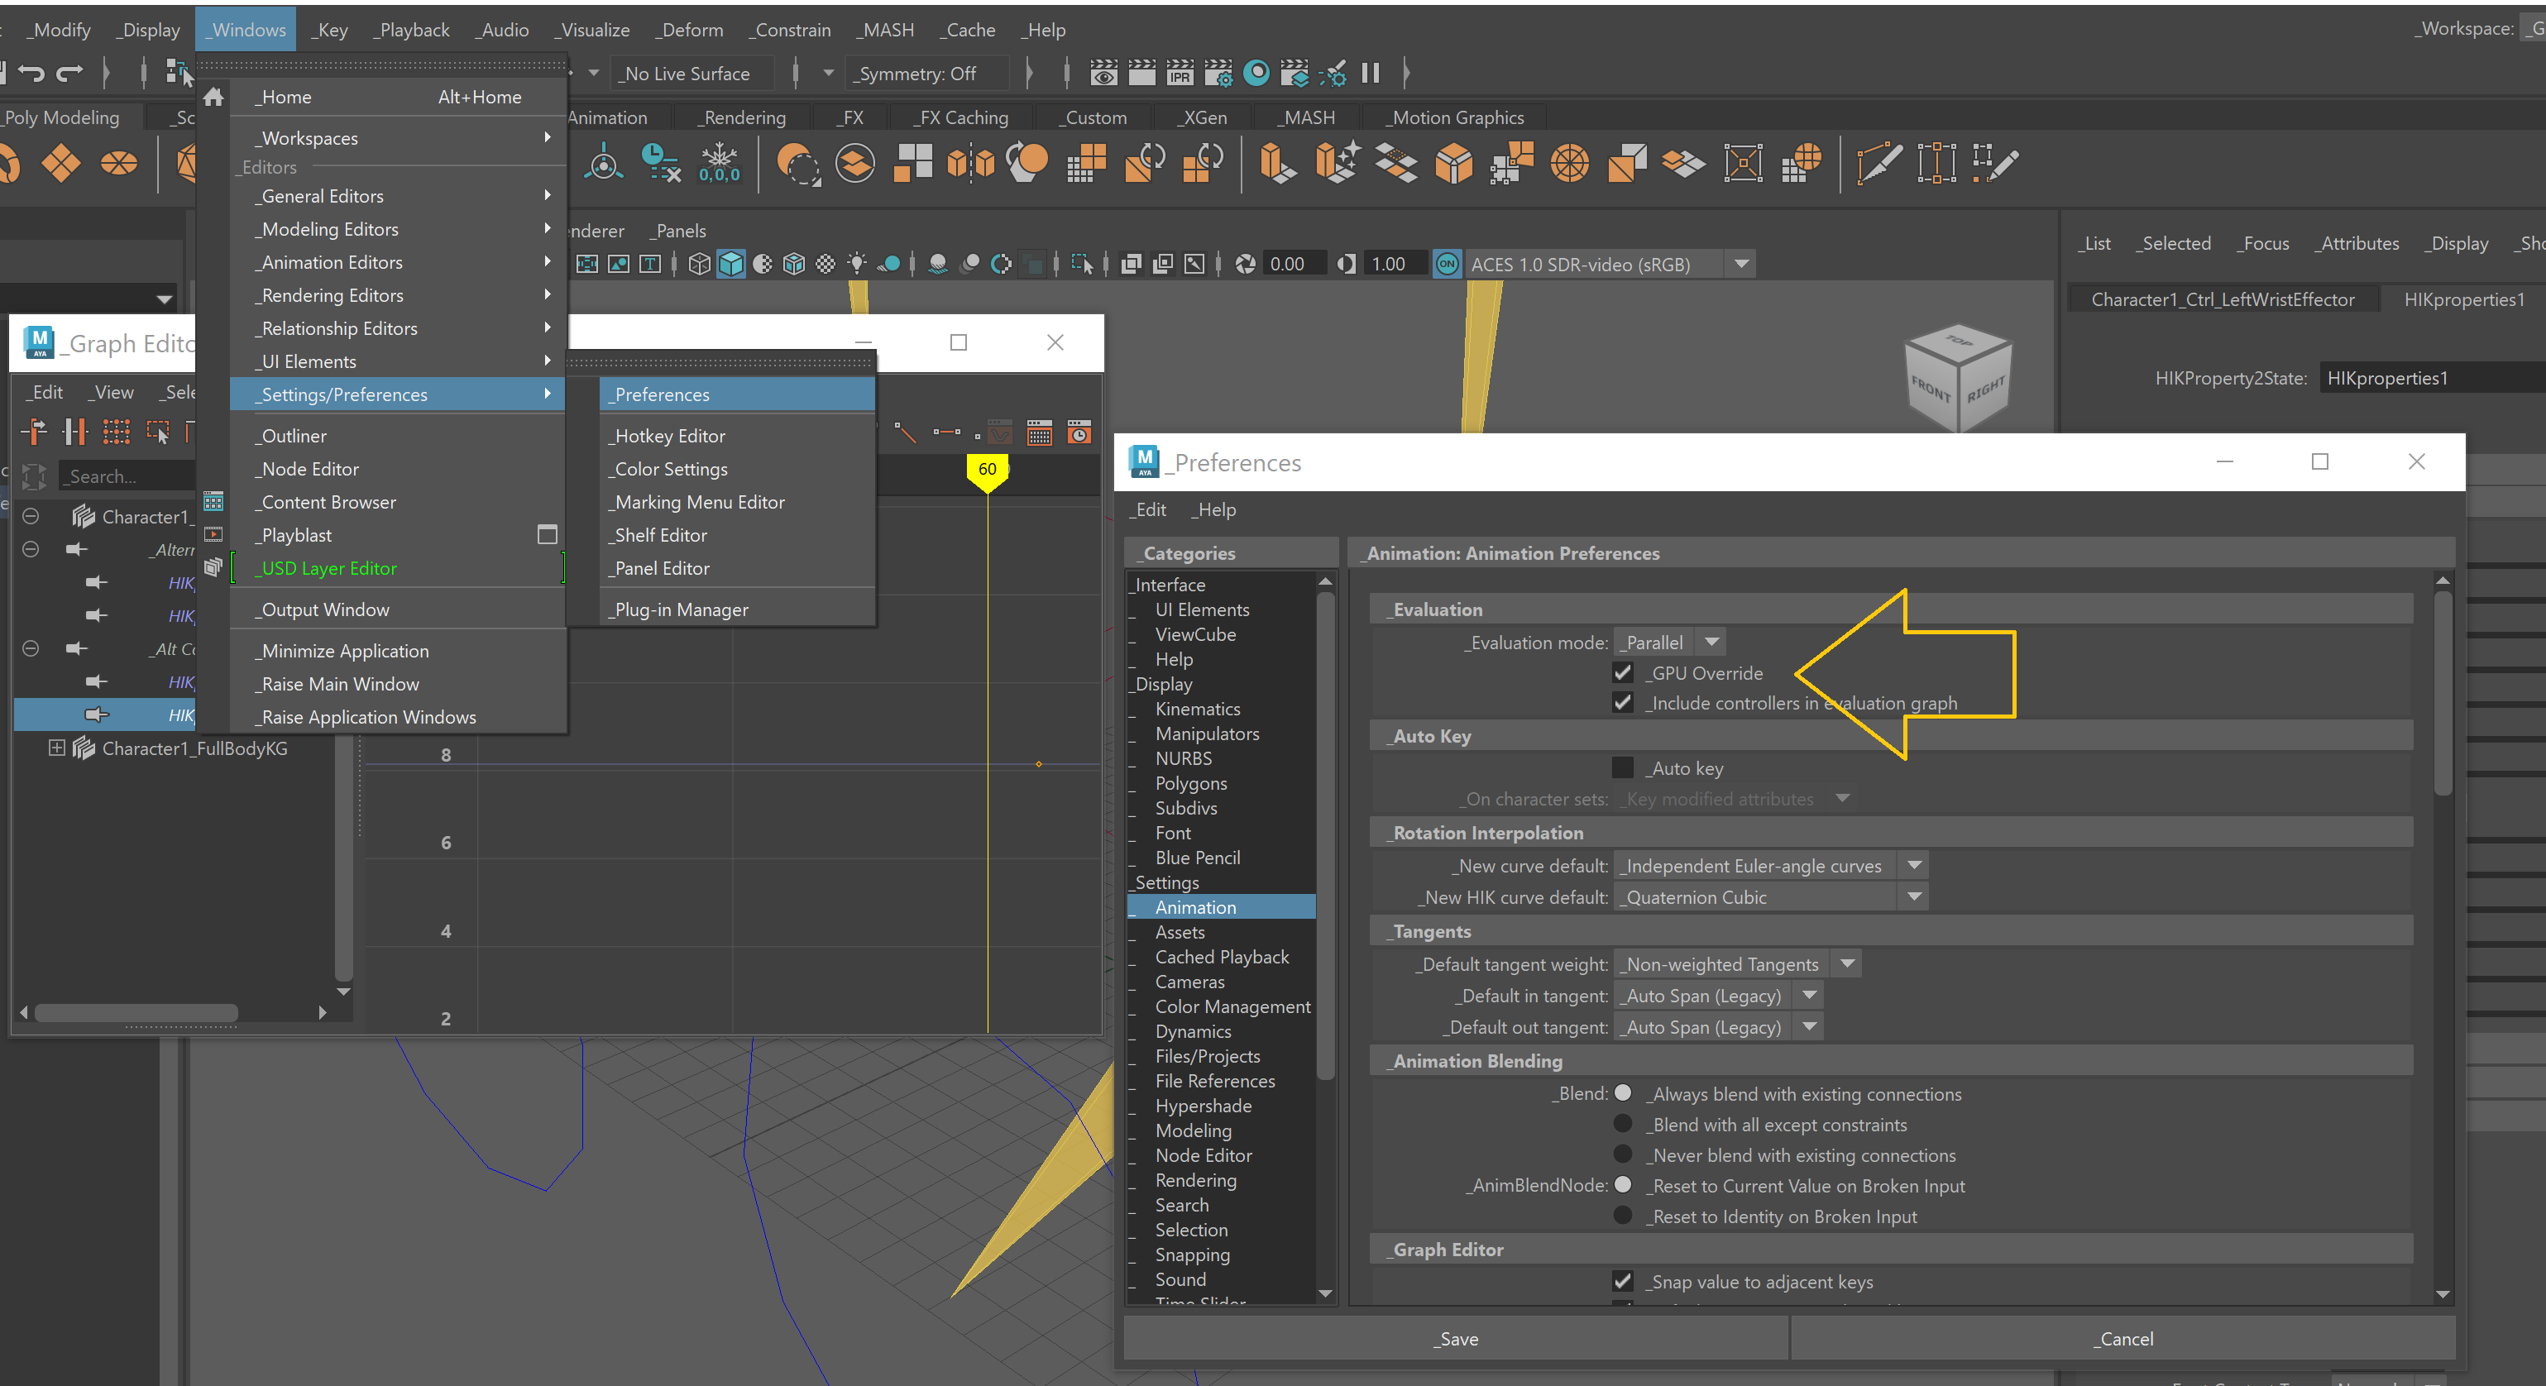Start an IPR render
2546x1386 pixels.
(1179, 72)
